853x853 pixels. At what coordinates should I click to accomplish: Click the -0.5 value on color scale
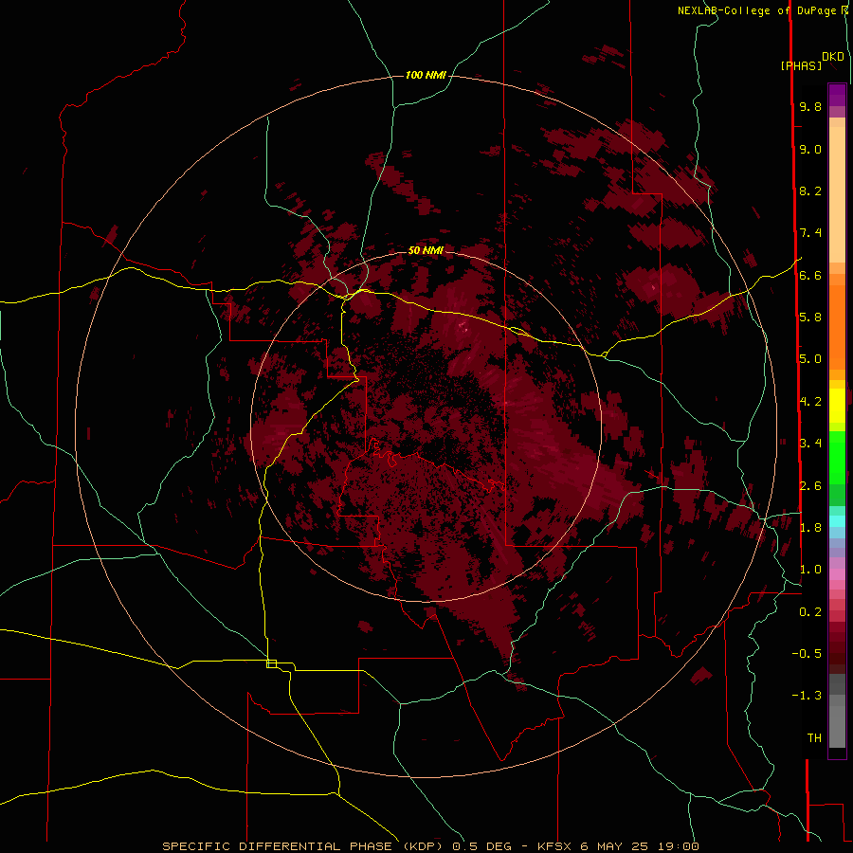tap(807, 654)
